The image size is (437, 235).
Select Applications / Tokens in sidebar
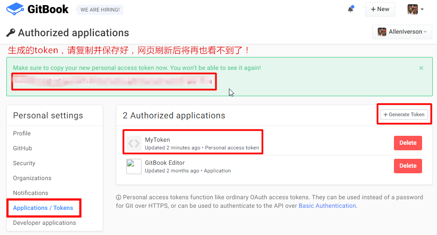43,208
